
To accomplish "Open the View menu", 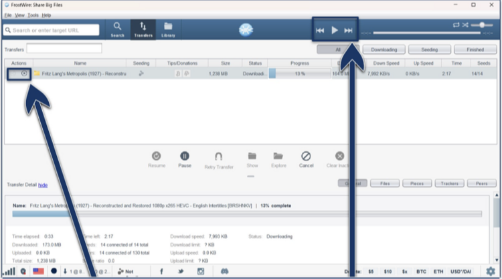I will tap(19, 15).
